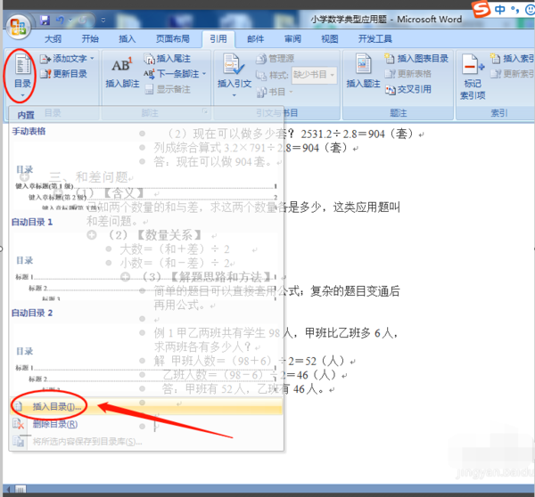Open the 样式 citation style combo box
Image resolution: width=535 pixels, height=497 pixels.
[314, 75]
